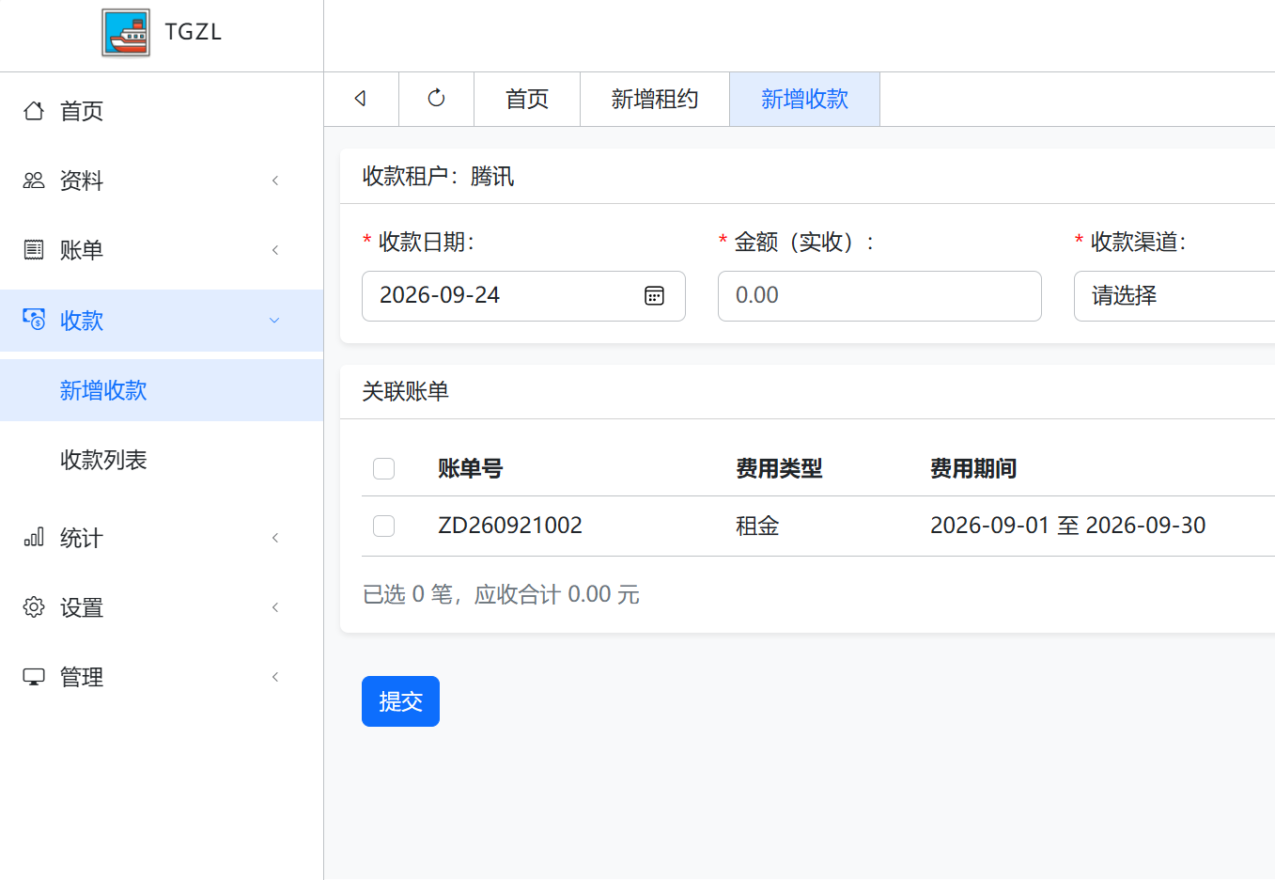Toggle the select-all checkbox in table header
The image size is (1275, 880).
point(383,468)
